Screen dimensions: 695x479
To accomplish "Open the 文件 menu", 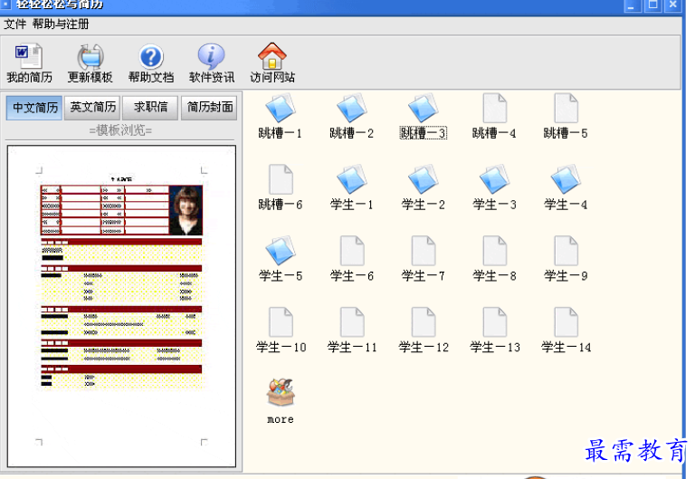I will tap(15, 24).
